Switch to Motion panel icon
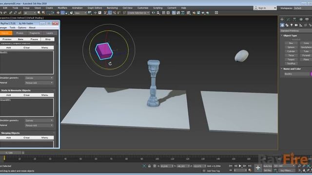The height and width of the screenshot is (175, 312). click(x=301, y=19)
